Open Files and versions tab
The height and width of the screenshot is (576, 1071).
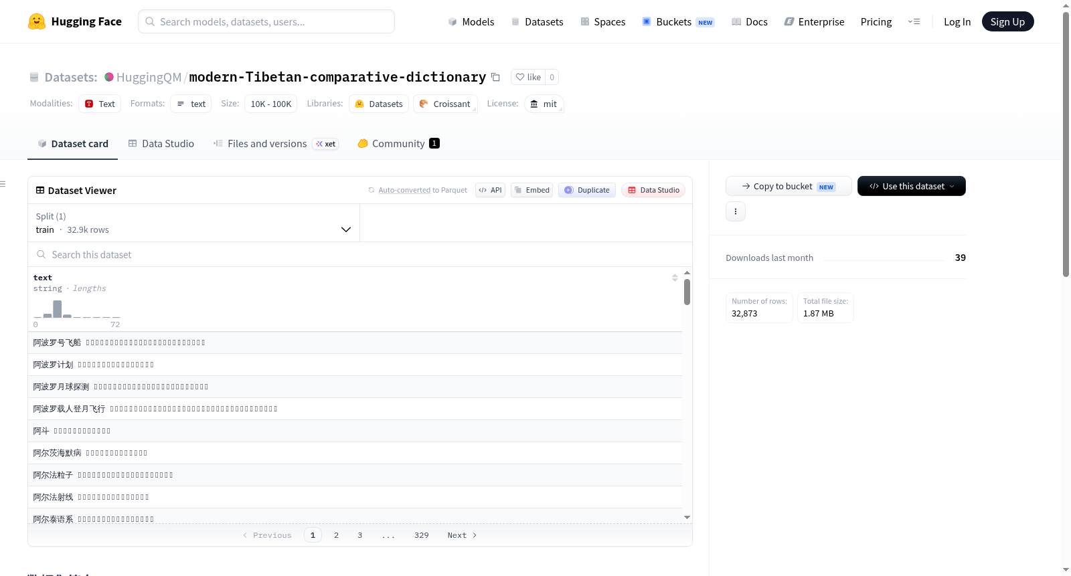[276, 144]
